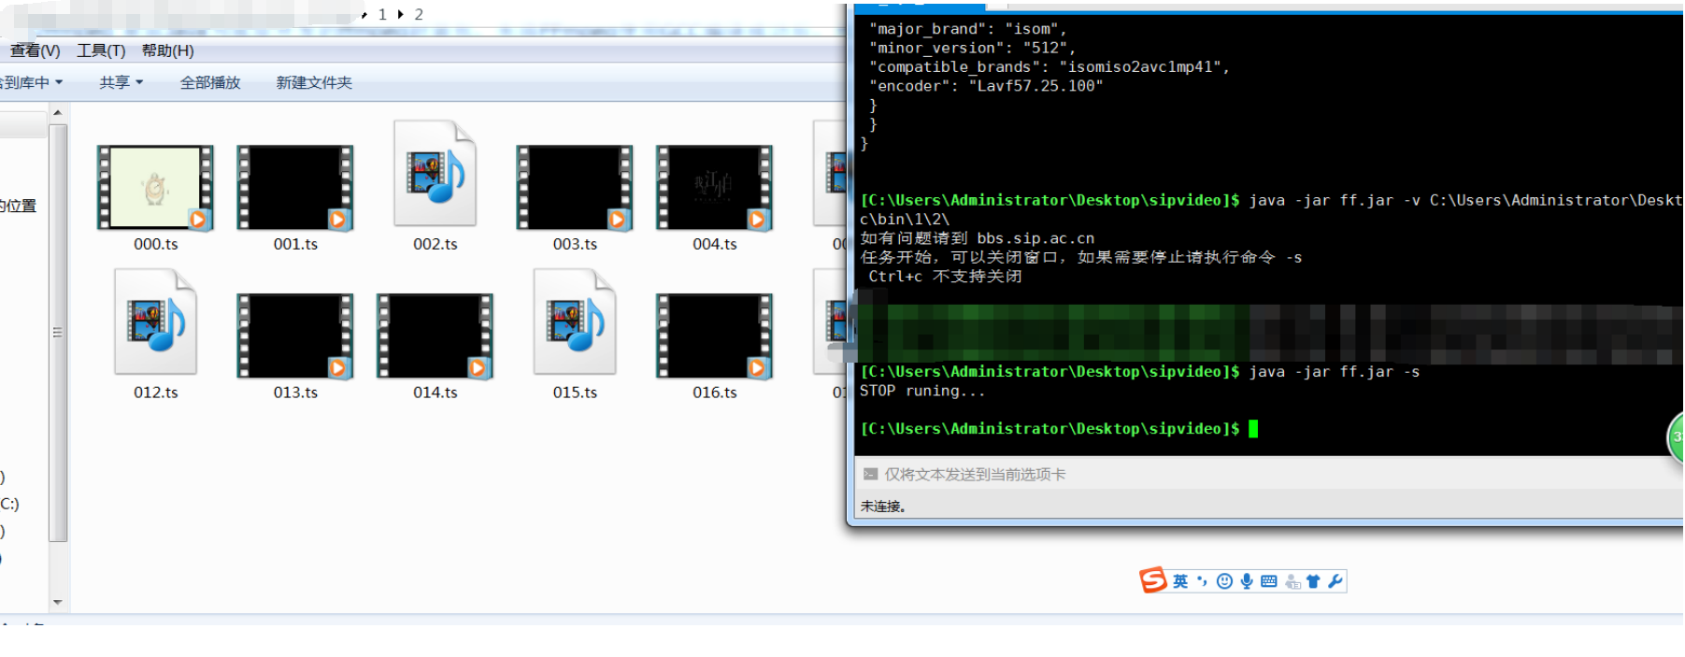Expand the 共享 dropdown in Explorer toolbar

click(x=121, y=82)
